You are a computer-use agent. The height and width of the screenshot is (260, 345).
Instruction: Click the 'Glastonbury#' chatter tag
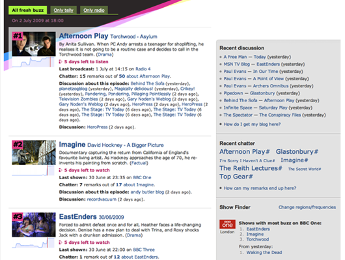pos(297,152)
